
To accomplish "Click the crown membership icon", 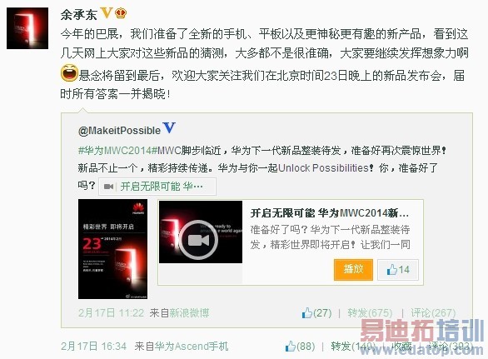I will point(121,13).
